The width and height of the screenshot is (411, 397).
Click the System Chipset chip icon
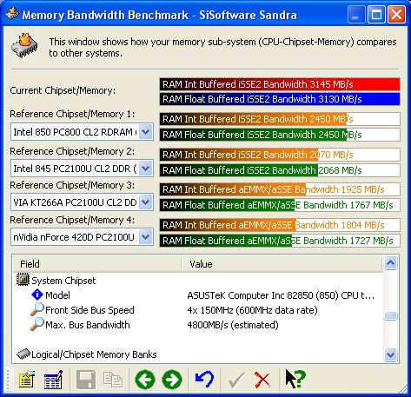tap(23, 280)
